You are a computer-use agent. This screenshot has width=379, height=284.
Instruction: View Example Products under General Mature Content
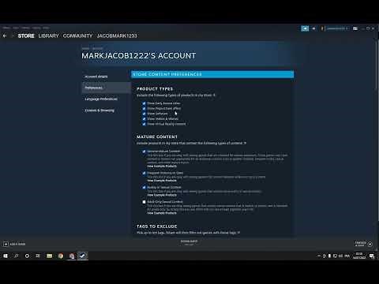point(162,166)
